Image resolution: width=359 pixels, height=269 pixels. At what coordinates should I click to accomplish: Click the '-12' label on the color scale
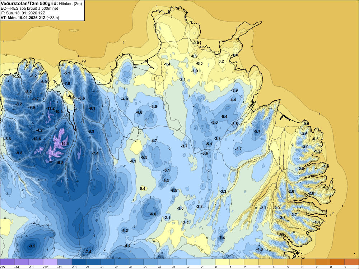pos(45,267)
